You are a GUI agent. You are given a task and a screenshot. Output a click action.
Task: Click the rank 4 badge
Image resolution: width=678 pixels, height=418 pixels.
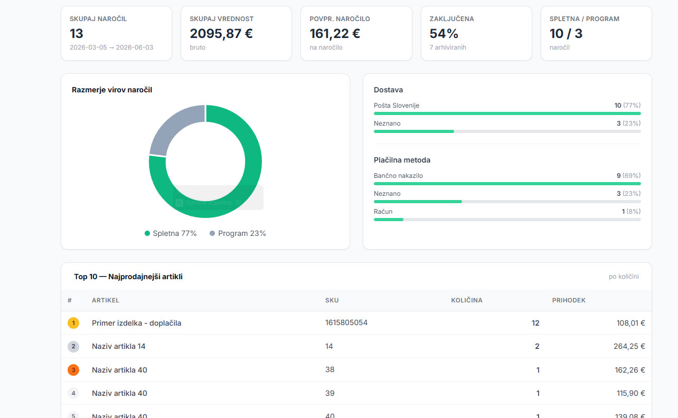coord(73,393)
